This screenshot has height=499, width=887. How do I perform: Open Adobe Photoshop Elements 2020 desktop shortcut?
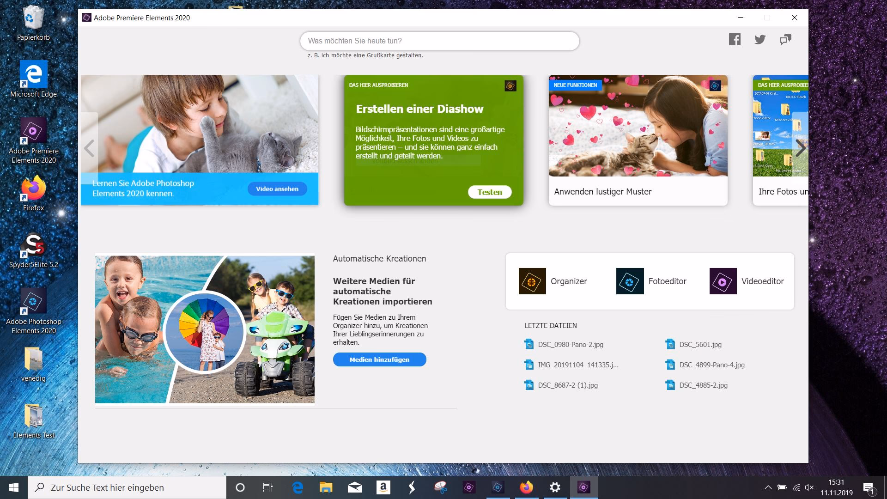tap(33, 301)
